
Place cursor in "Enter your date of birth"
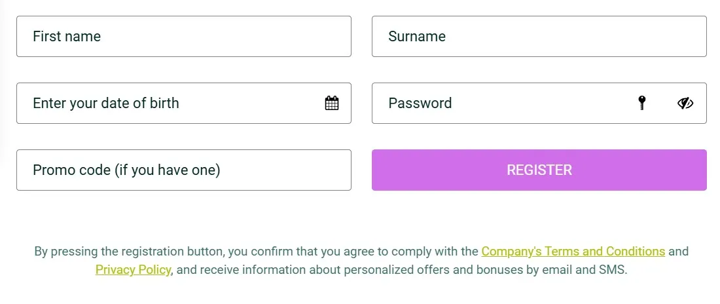click(170, 103)
